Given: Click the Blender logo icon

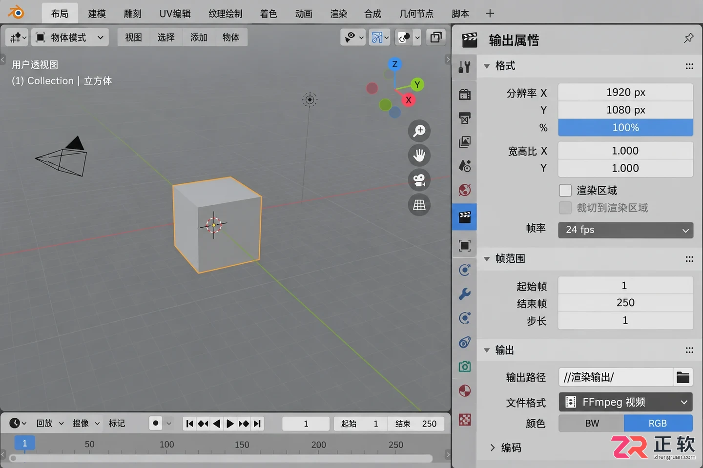Looking at the screenshot, I should (x=16, y=13).
